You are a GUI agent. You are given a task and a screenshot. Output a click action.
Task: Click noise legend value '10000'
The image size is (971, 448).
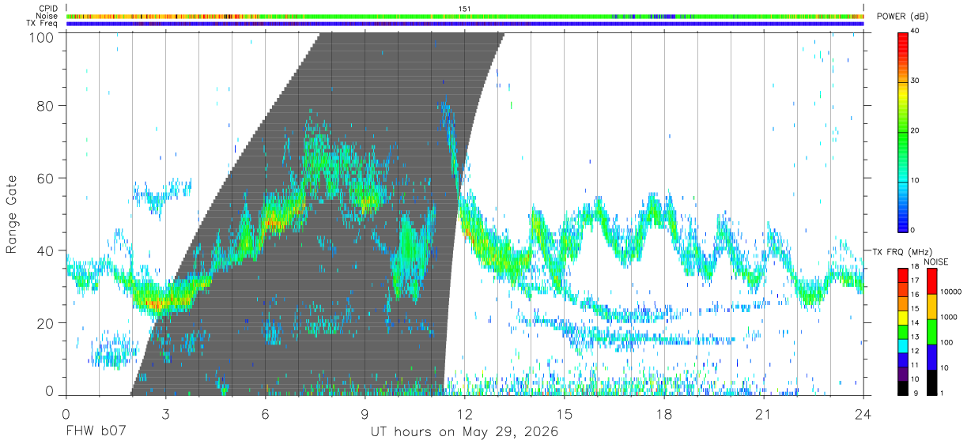[x=951, y=292]
